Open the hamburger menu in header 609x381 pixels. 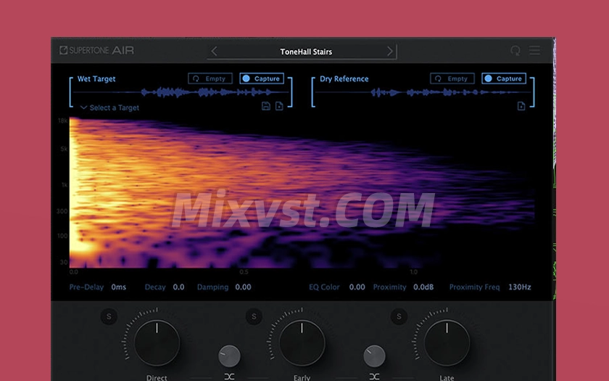[x=534, y=50]
